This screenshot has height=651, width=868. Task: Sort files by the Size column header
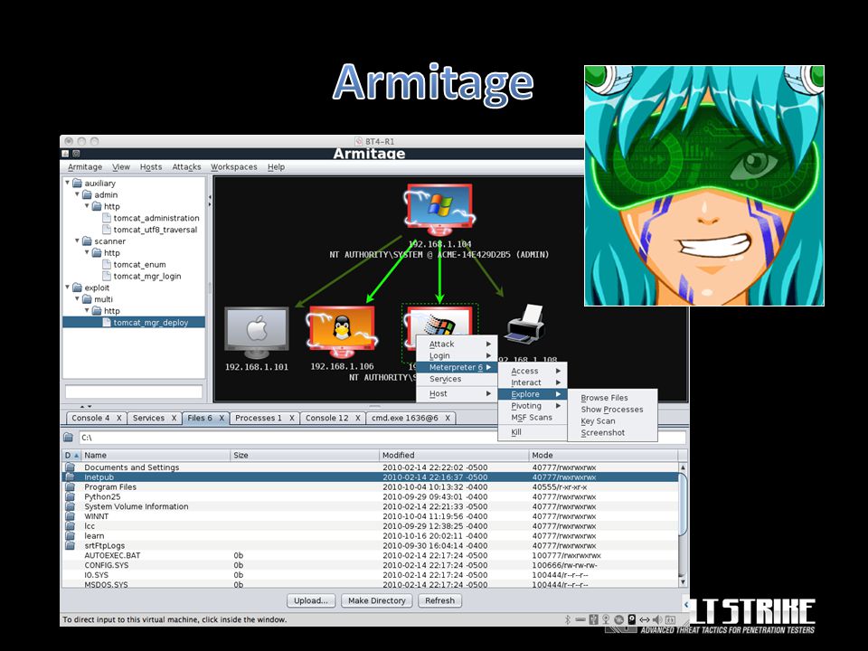305,455
